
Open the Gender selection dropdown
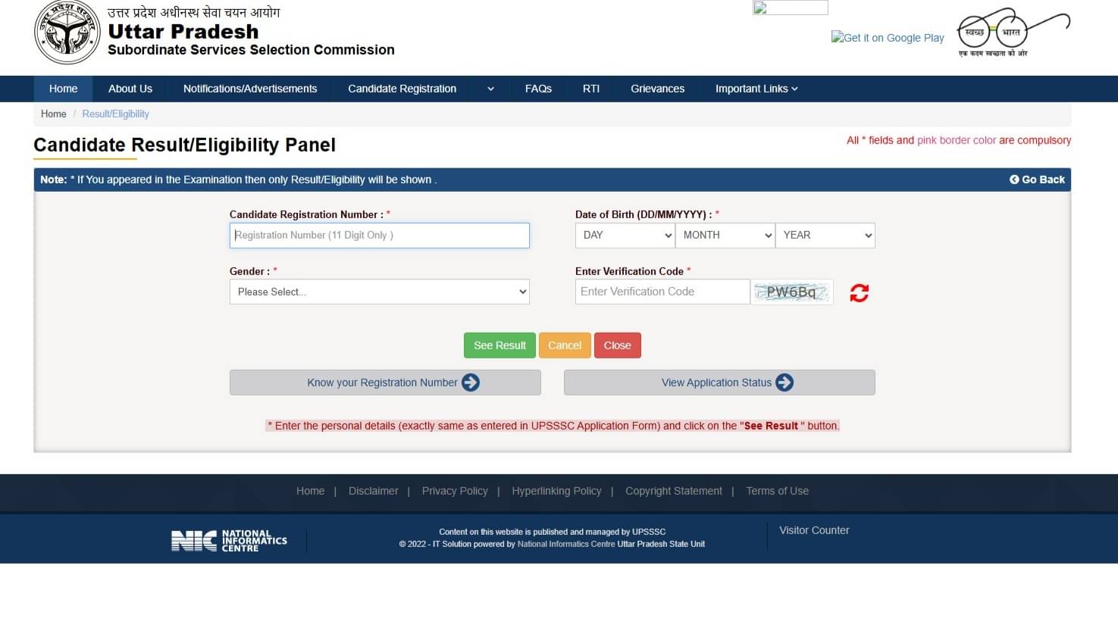[x=379, y=292]
